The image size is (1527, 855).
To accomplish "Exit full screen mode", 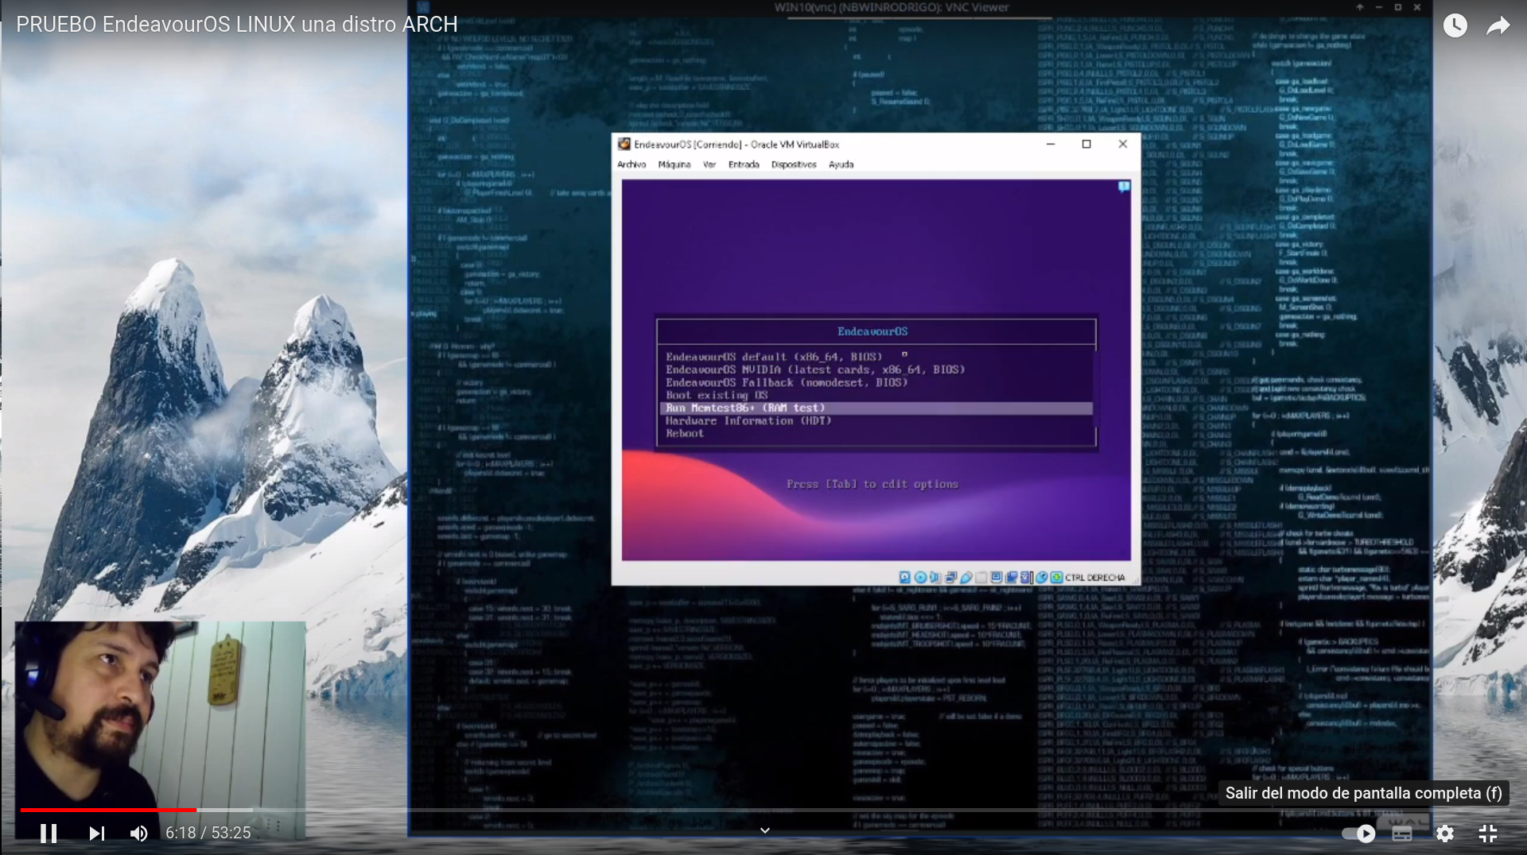I will (x=1488, y=833).
